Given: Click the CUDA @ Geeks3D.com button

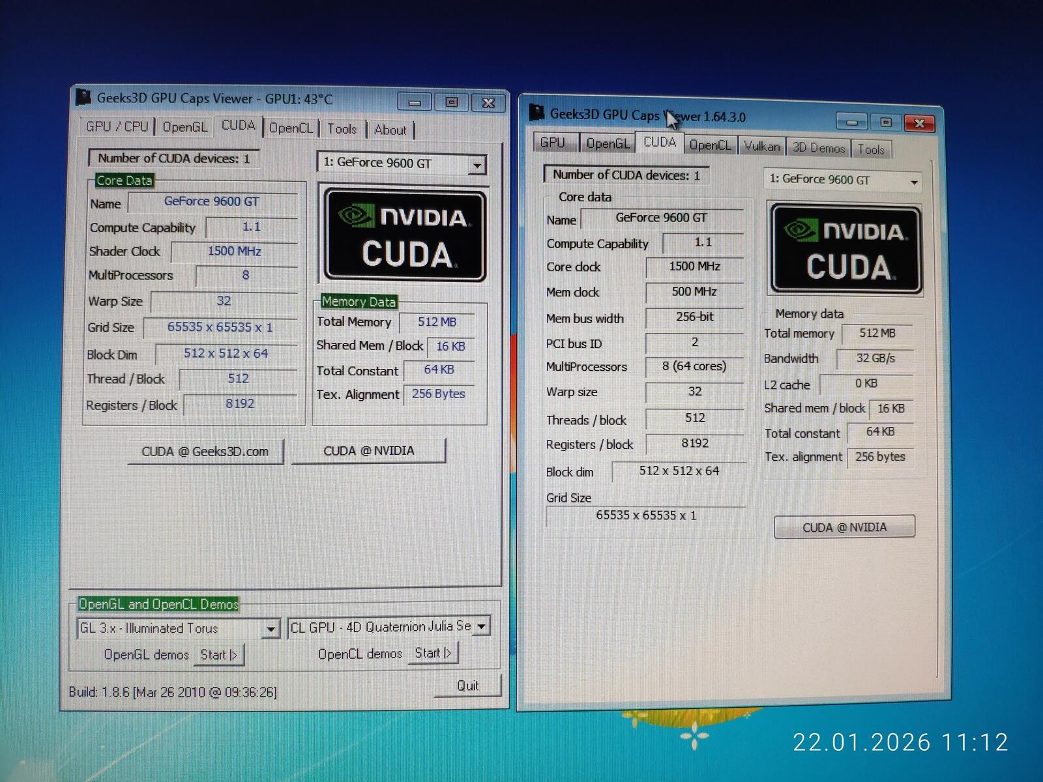Looking at the screenshot, I should click(x=205, y=452).
